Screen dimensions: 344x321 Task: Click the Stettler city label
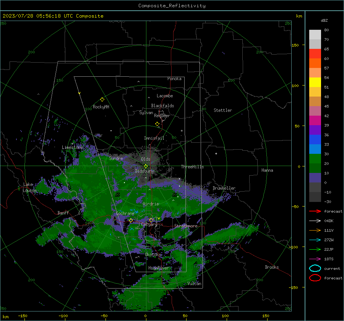[223, 110]
